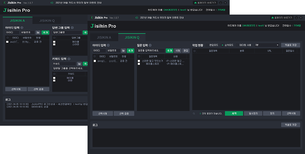
Task: Focus 아이디 input field in front window
Action: tap(99, 50)
